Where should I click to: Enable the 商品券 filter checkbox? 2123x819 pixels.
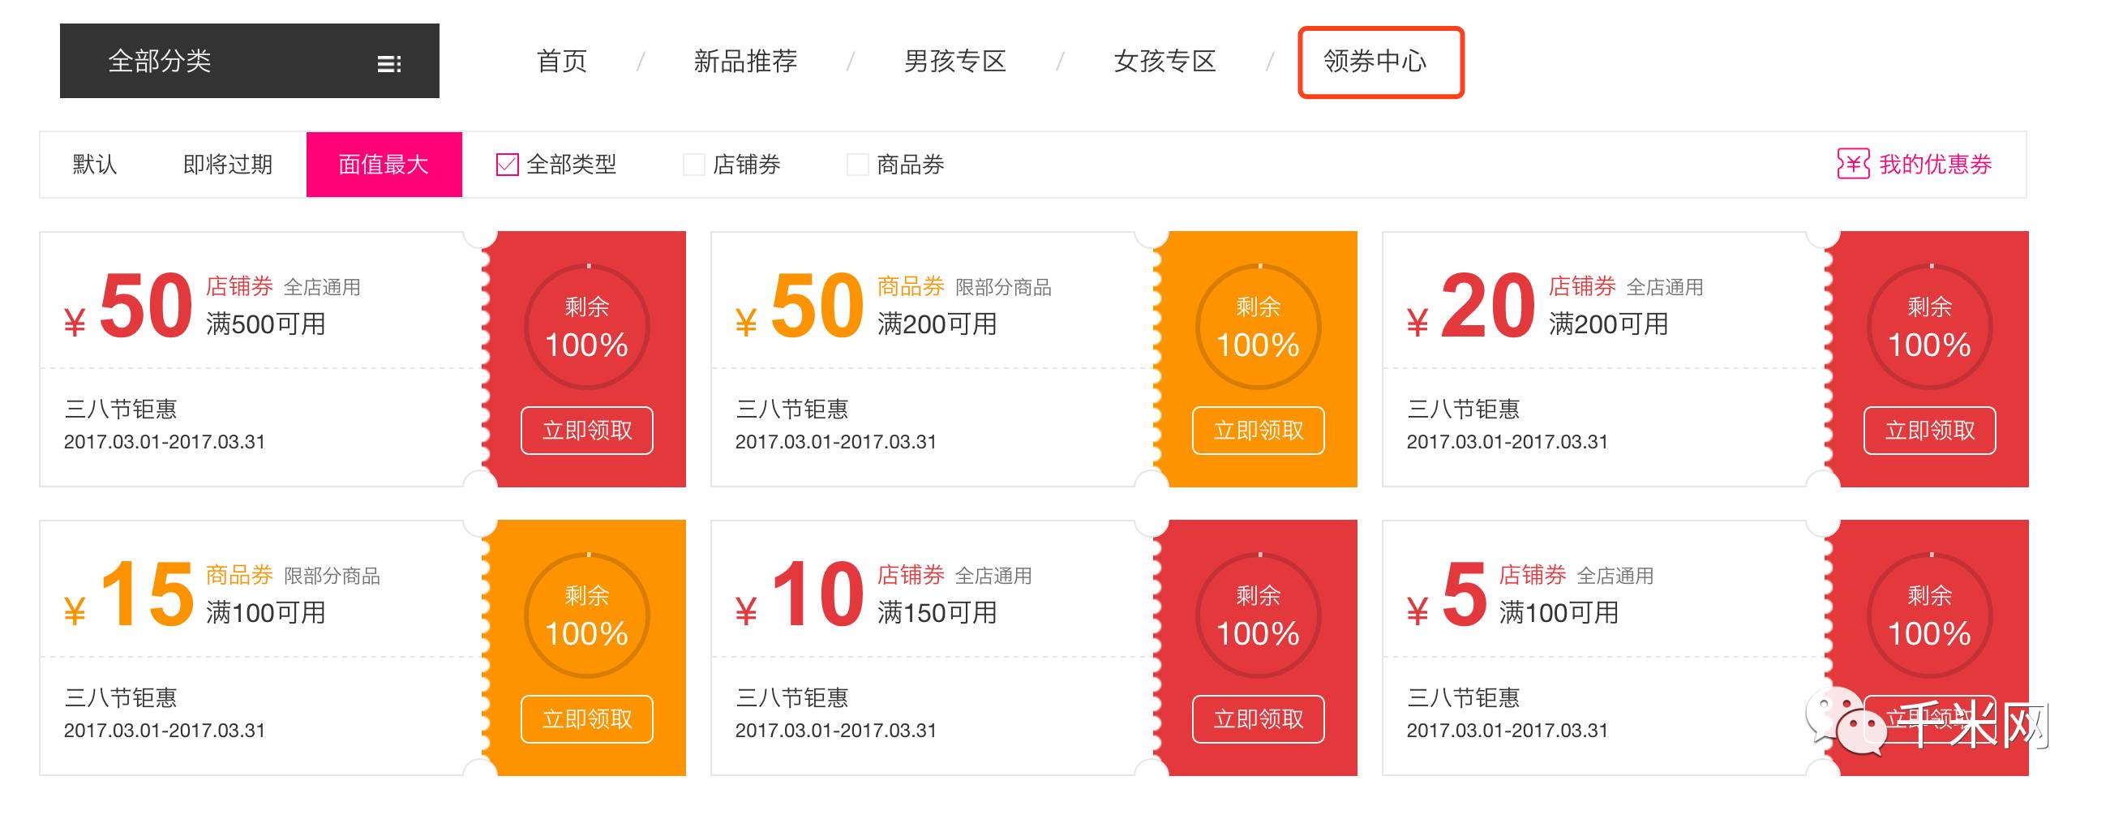(x=860, y=165)
